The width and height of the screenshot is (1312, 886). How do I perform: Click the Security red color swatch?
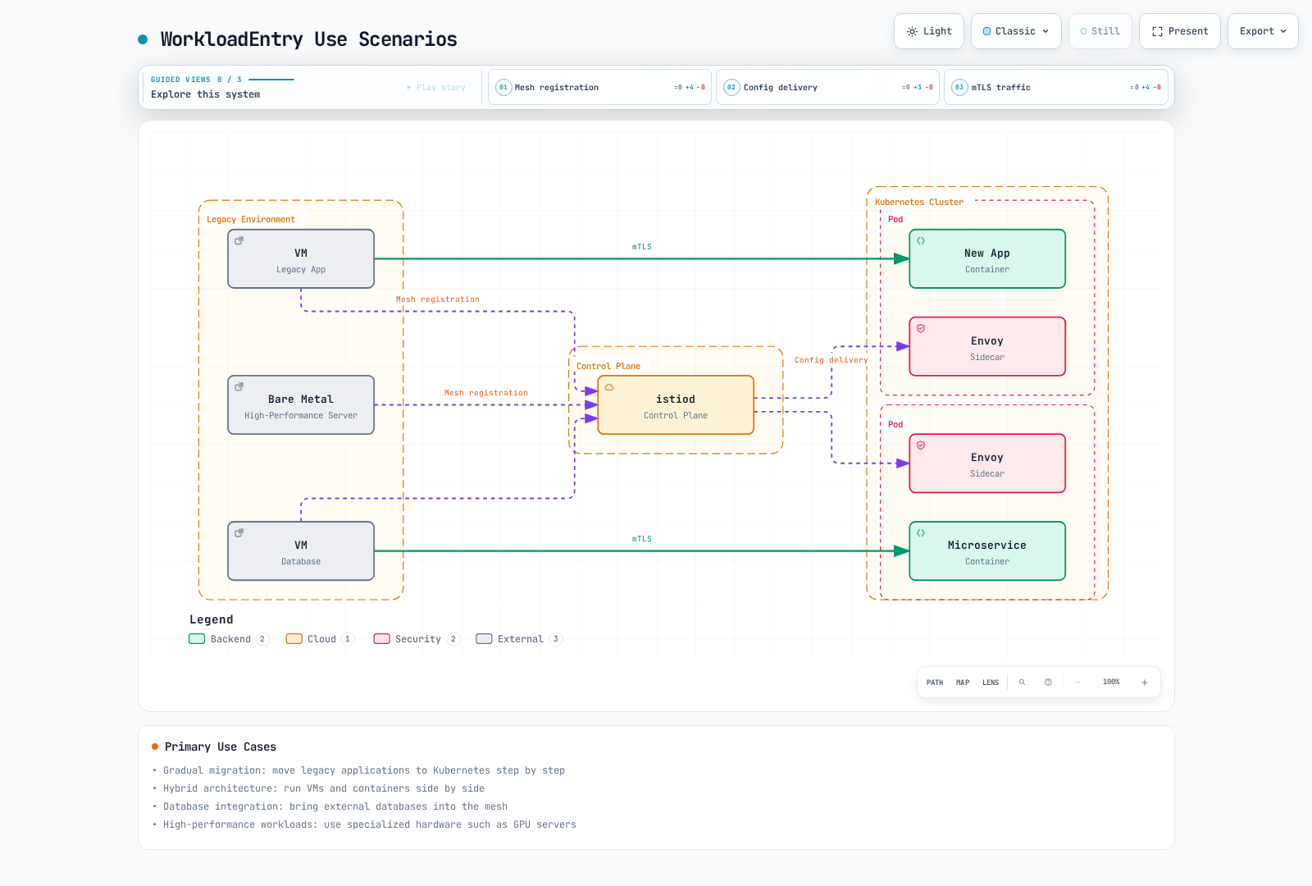pyautogui.click(x=381, y=639)
